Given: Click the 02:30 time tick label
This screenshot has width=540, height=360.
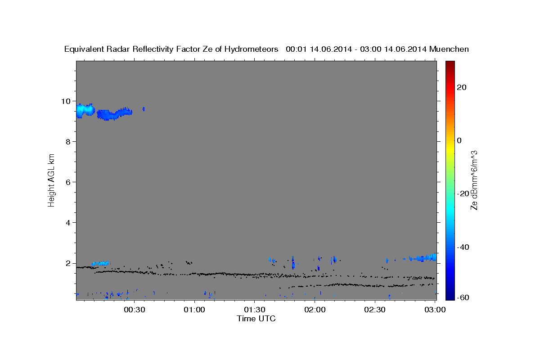Looking at the screenshot, I should click(x=375, y=310).
